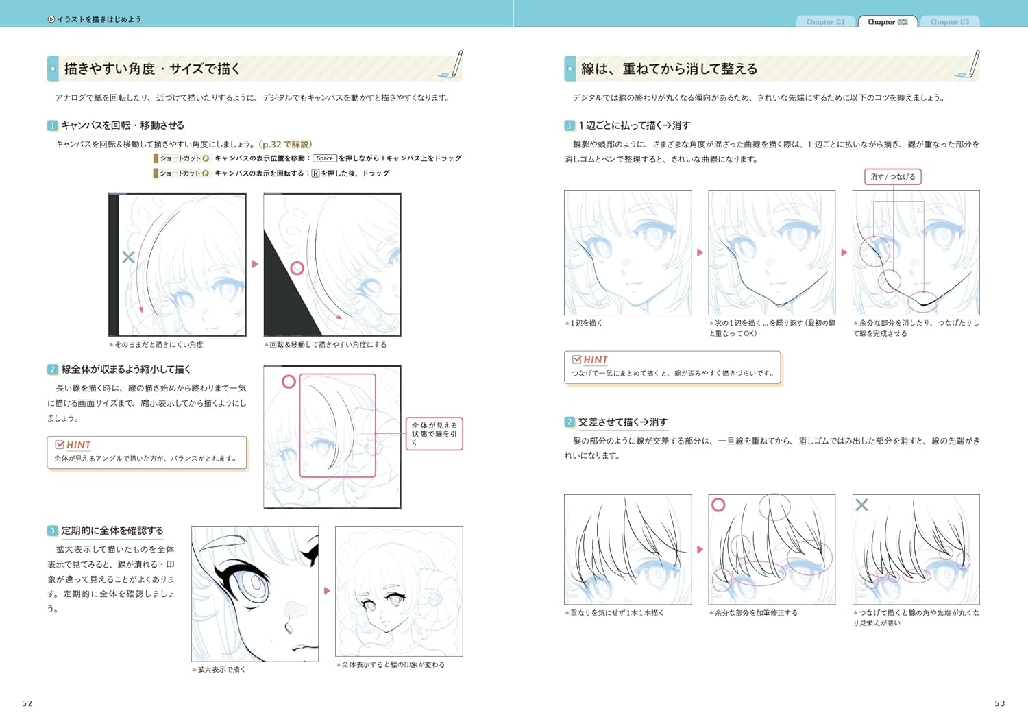Image resolution: width=1028 pixels, height=726 pixels.
Task: Click the 全体表示 full-view illustration thumbnail
Action: point(399,591)
